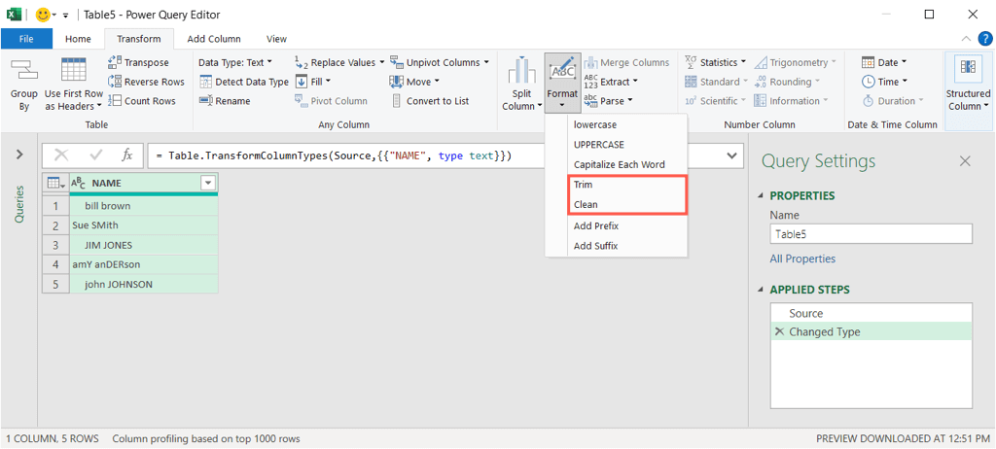Click the Rename column button
Image resolution: width=996 pixels, height=449 pixels.
coord(225,100)
